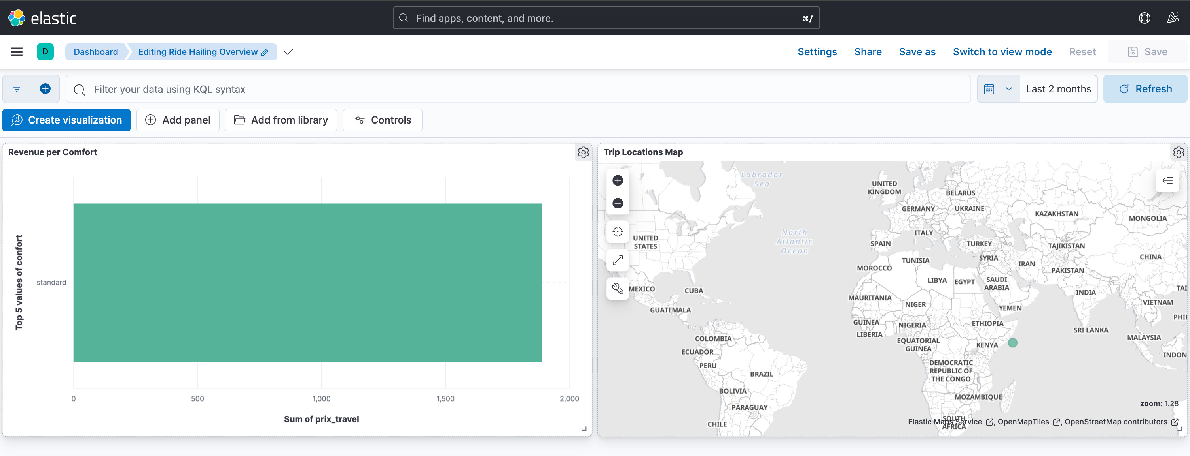The height and width of the screenshot is (456, 1190).
Task: Zoom out on the Trip Locations map
Action: coord(618,203)
